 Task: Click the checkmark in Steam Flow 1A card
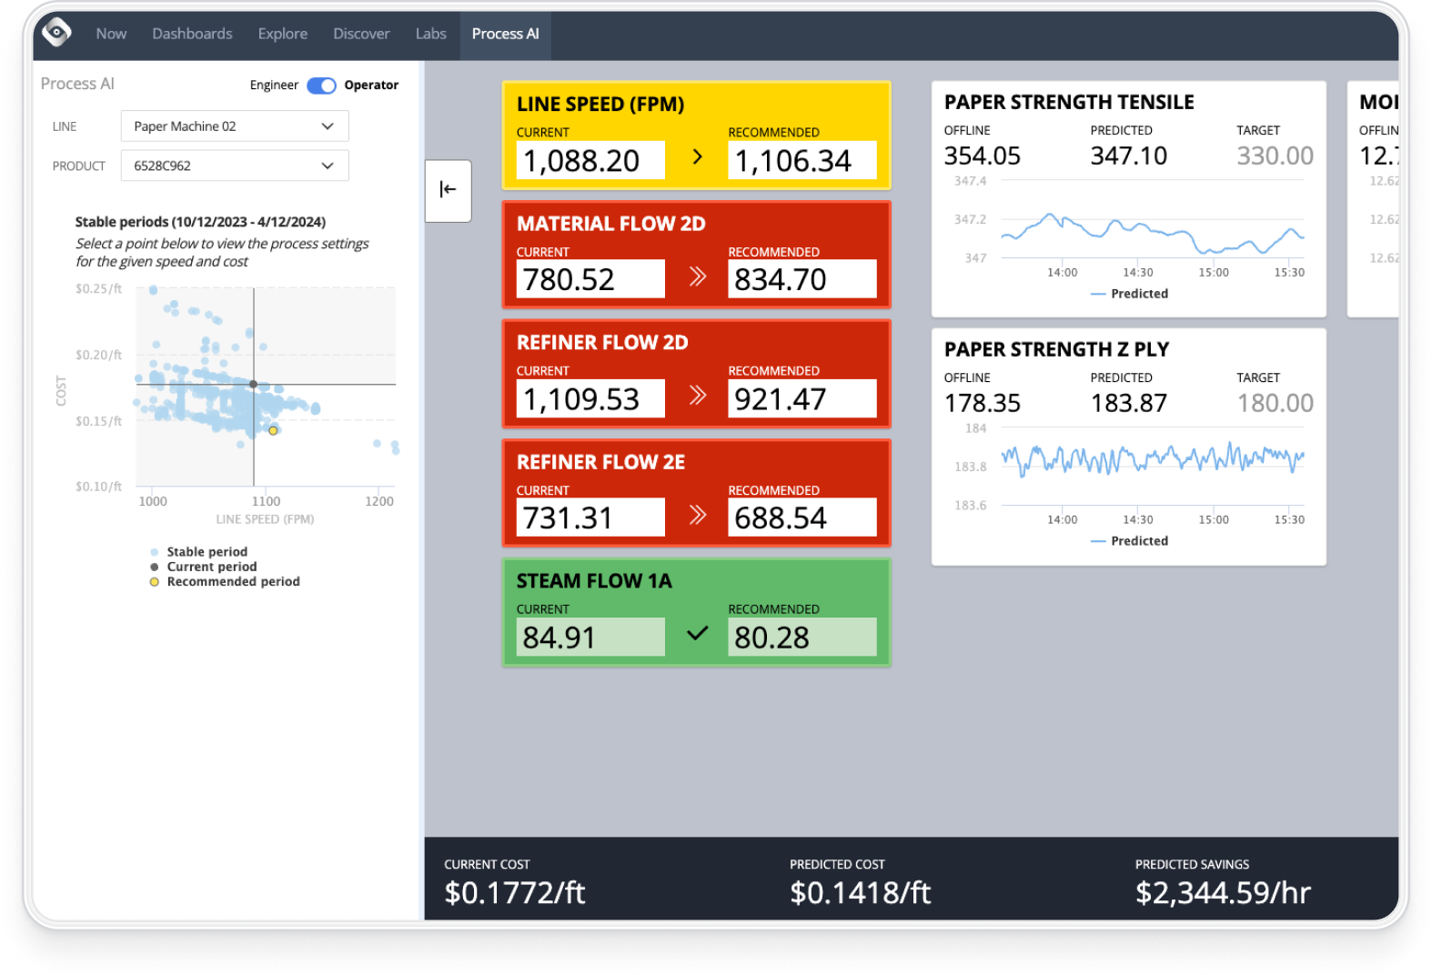[697, 634]
